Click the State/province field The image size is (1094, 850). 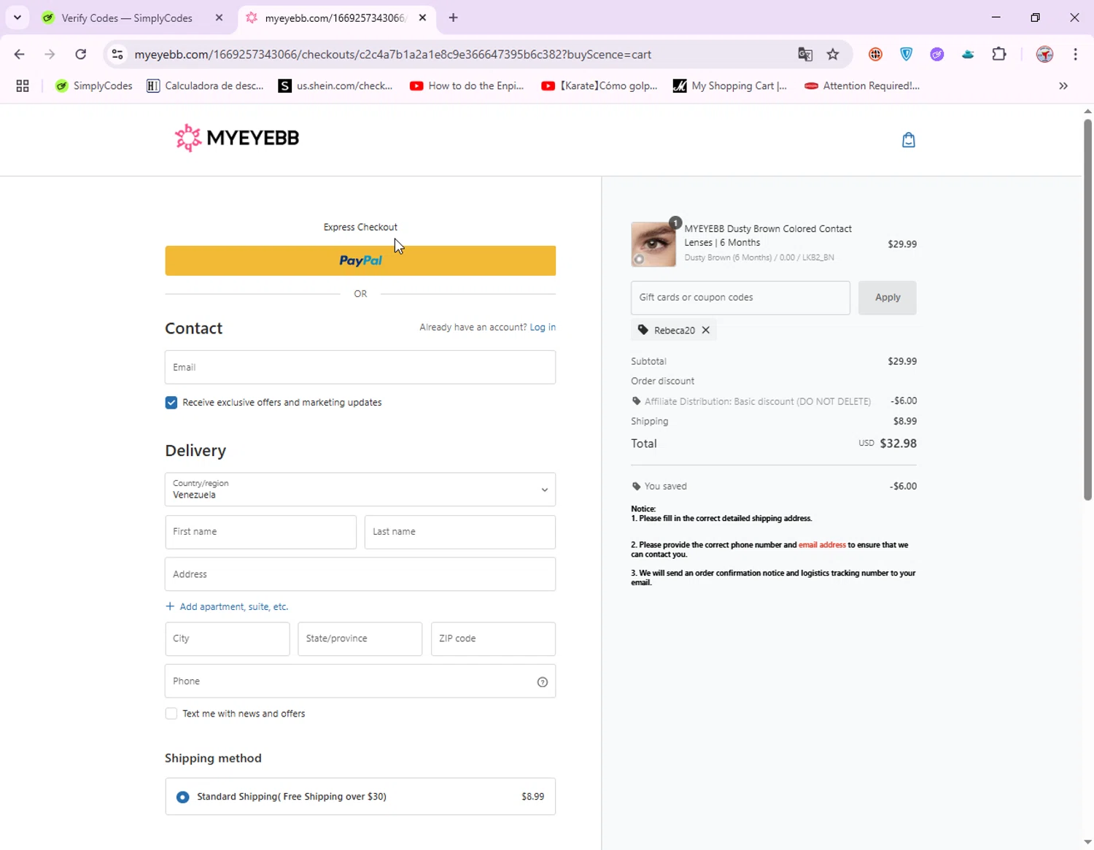point(360,639)
